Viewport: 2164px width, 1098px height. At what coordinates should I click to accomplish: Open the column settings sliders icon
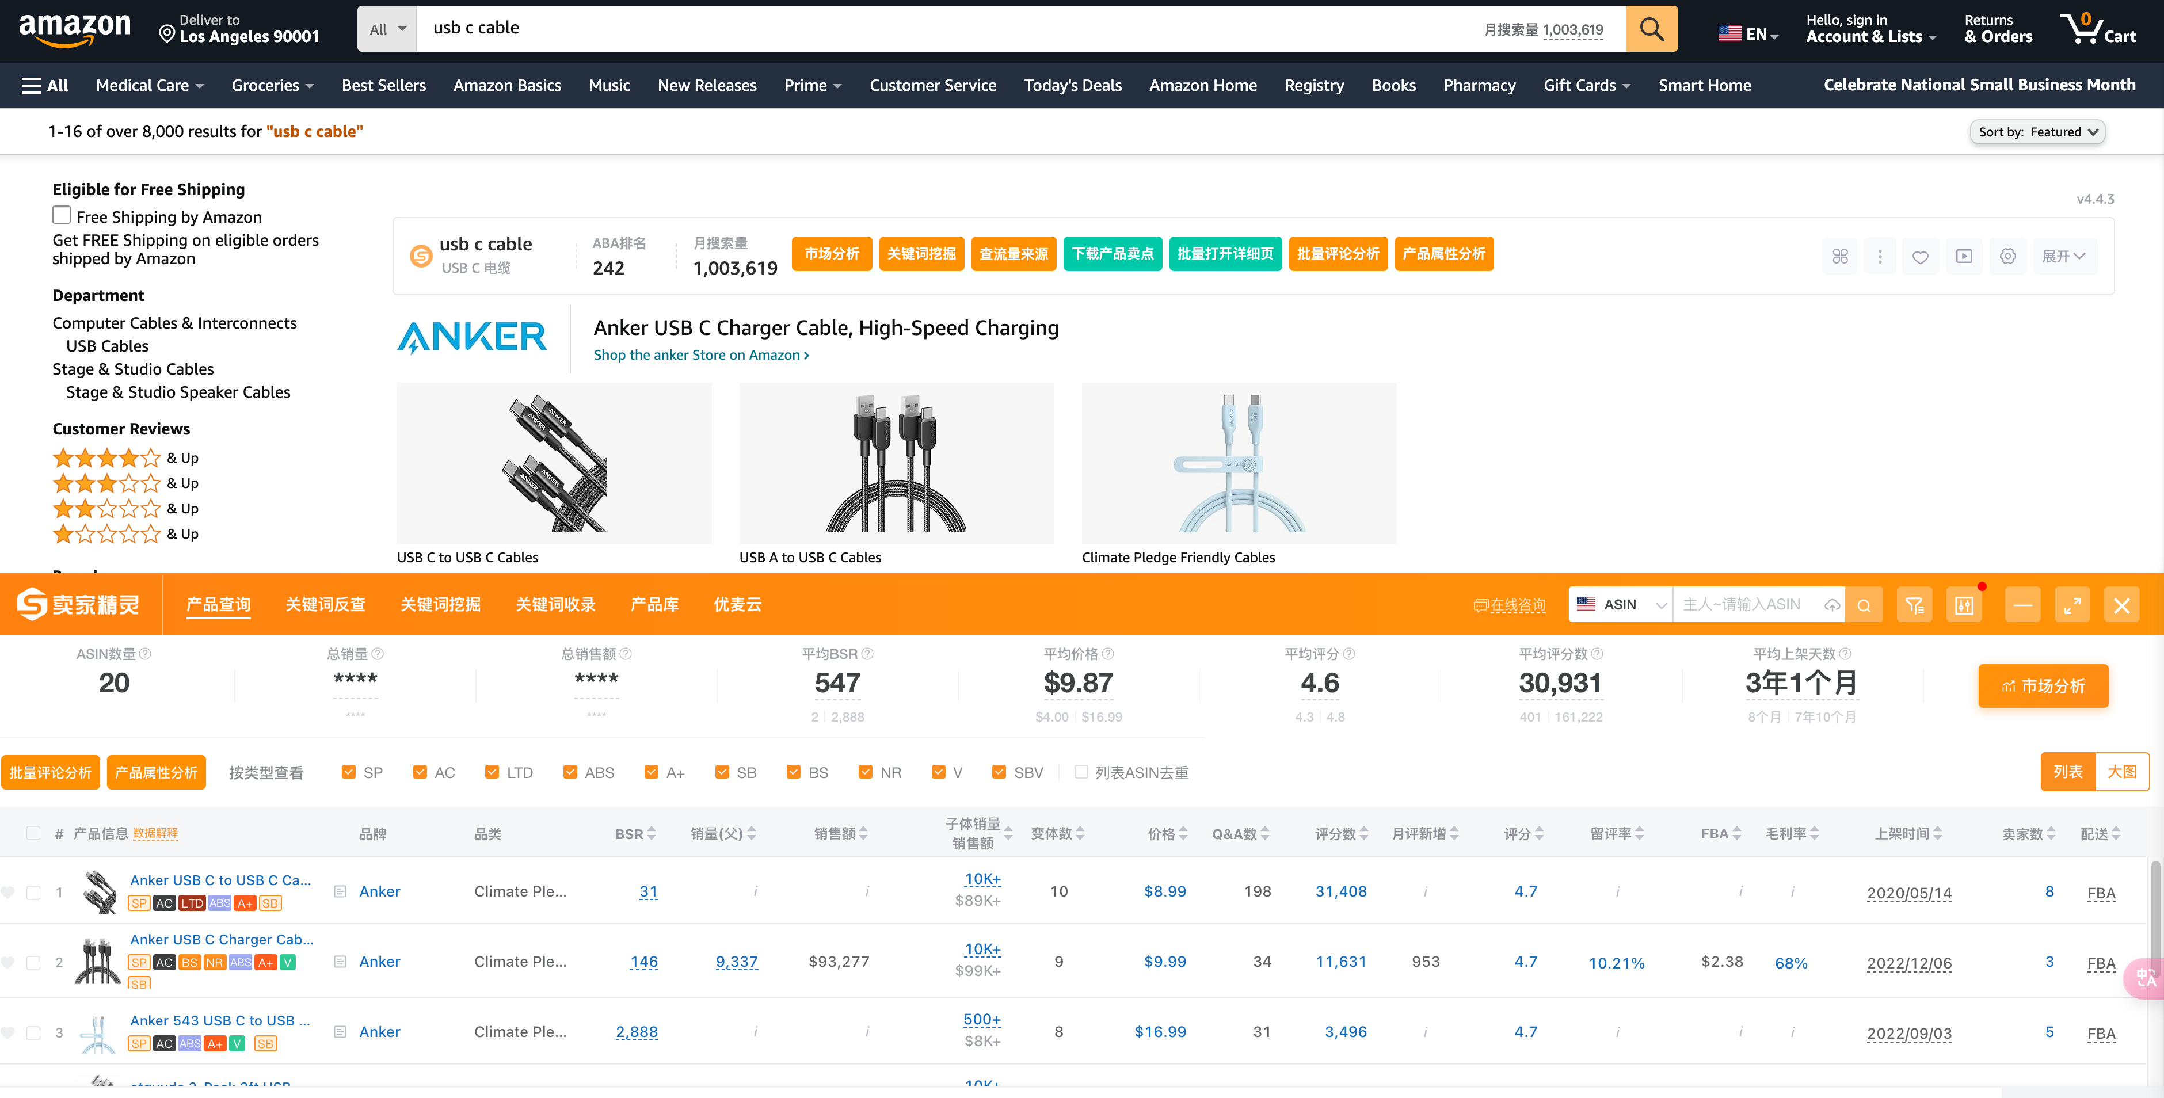[x=1964, y=605]
